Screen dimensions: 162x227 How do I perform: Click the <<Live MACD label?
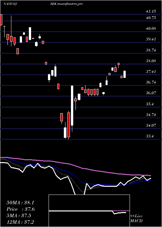point(136,219)
